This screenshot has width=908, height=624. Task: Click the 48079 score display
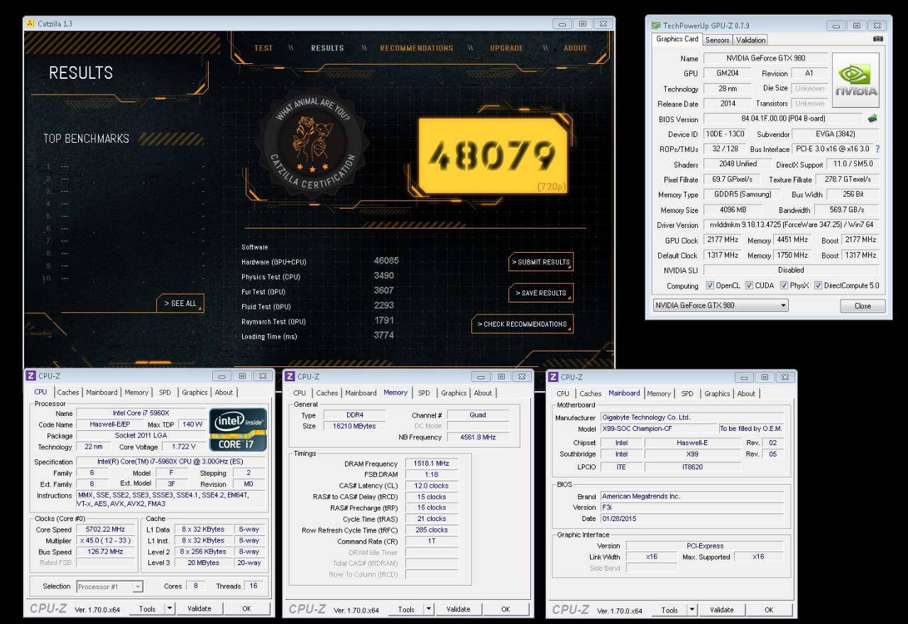[x=493, y=157]
